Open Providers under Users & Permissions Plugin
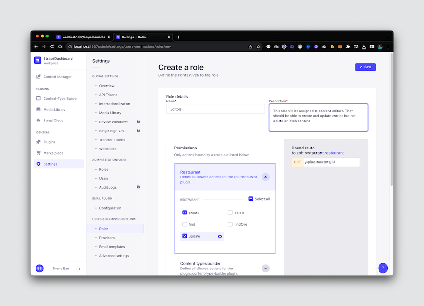This screenshot has width=424, height=306. pyautogui.click(x=108, y=238)
